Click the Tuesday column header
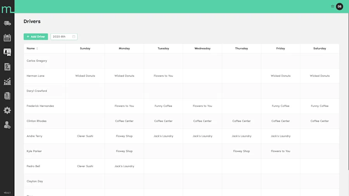 click(163, 48)
